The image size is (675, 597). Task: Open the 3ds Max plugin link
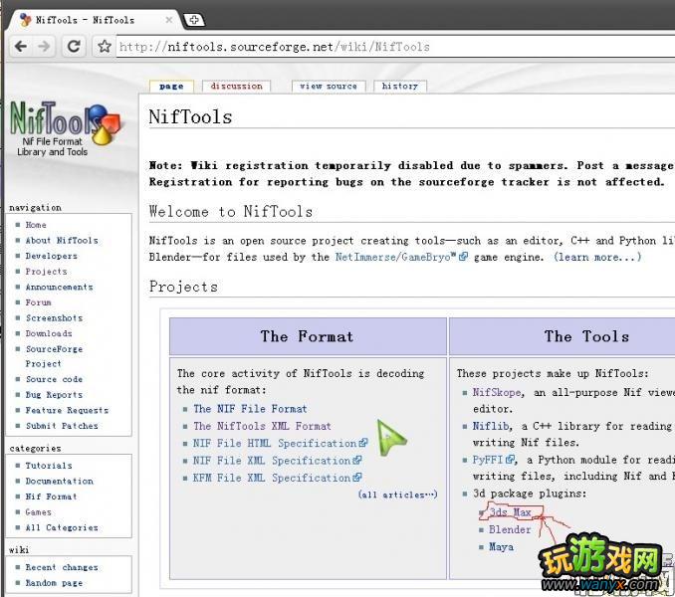tap(511, 512)
